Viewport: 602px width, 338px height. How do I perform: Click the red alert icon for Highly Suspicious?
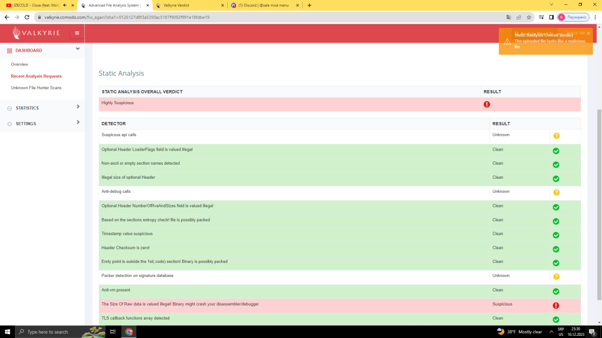click(x=486, y=104)
